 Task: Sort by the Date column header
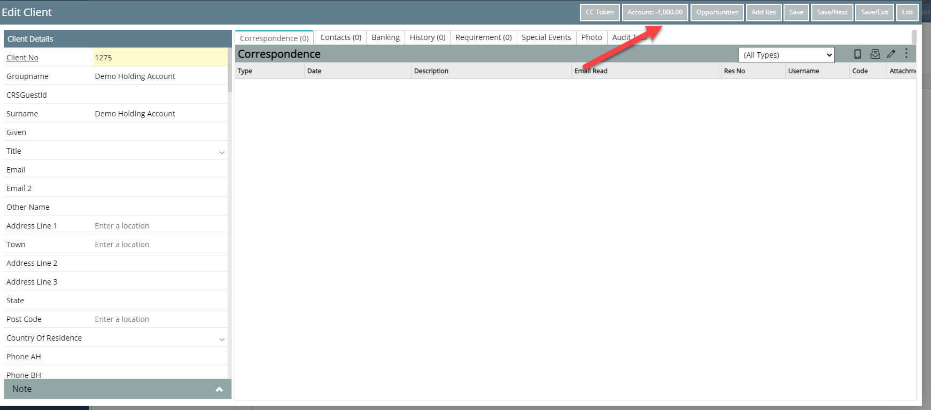314,71
